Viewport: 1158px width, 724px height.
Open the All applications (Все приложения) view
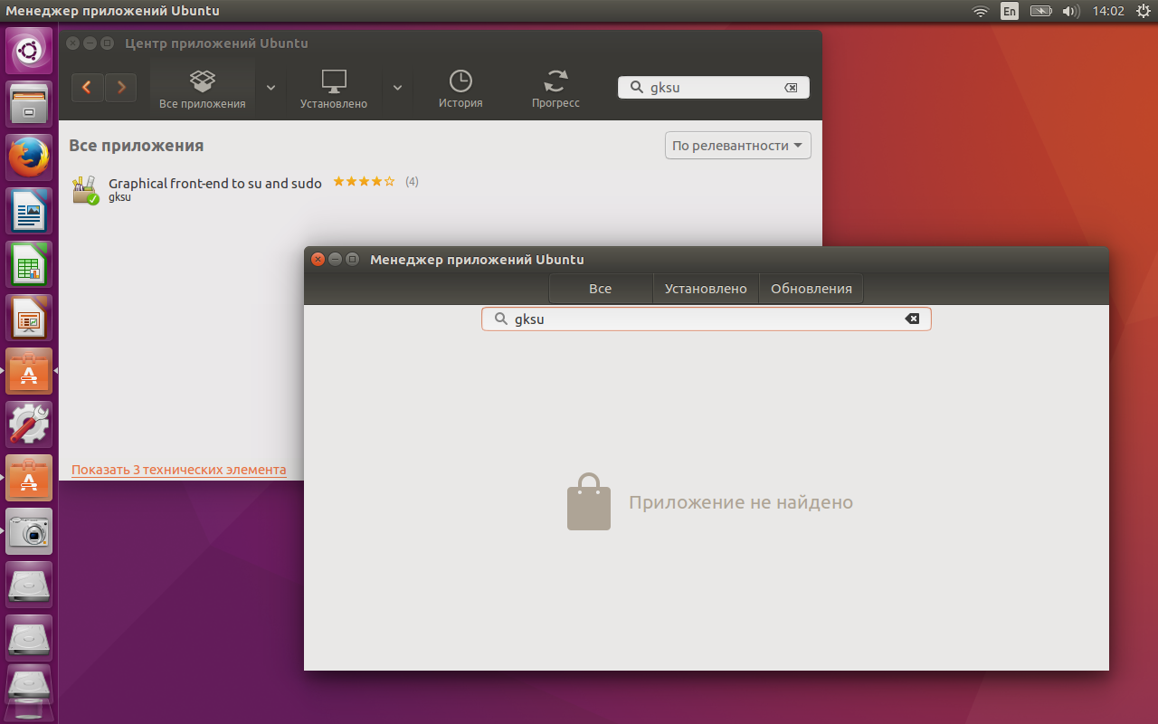click(202, 89)
